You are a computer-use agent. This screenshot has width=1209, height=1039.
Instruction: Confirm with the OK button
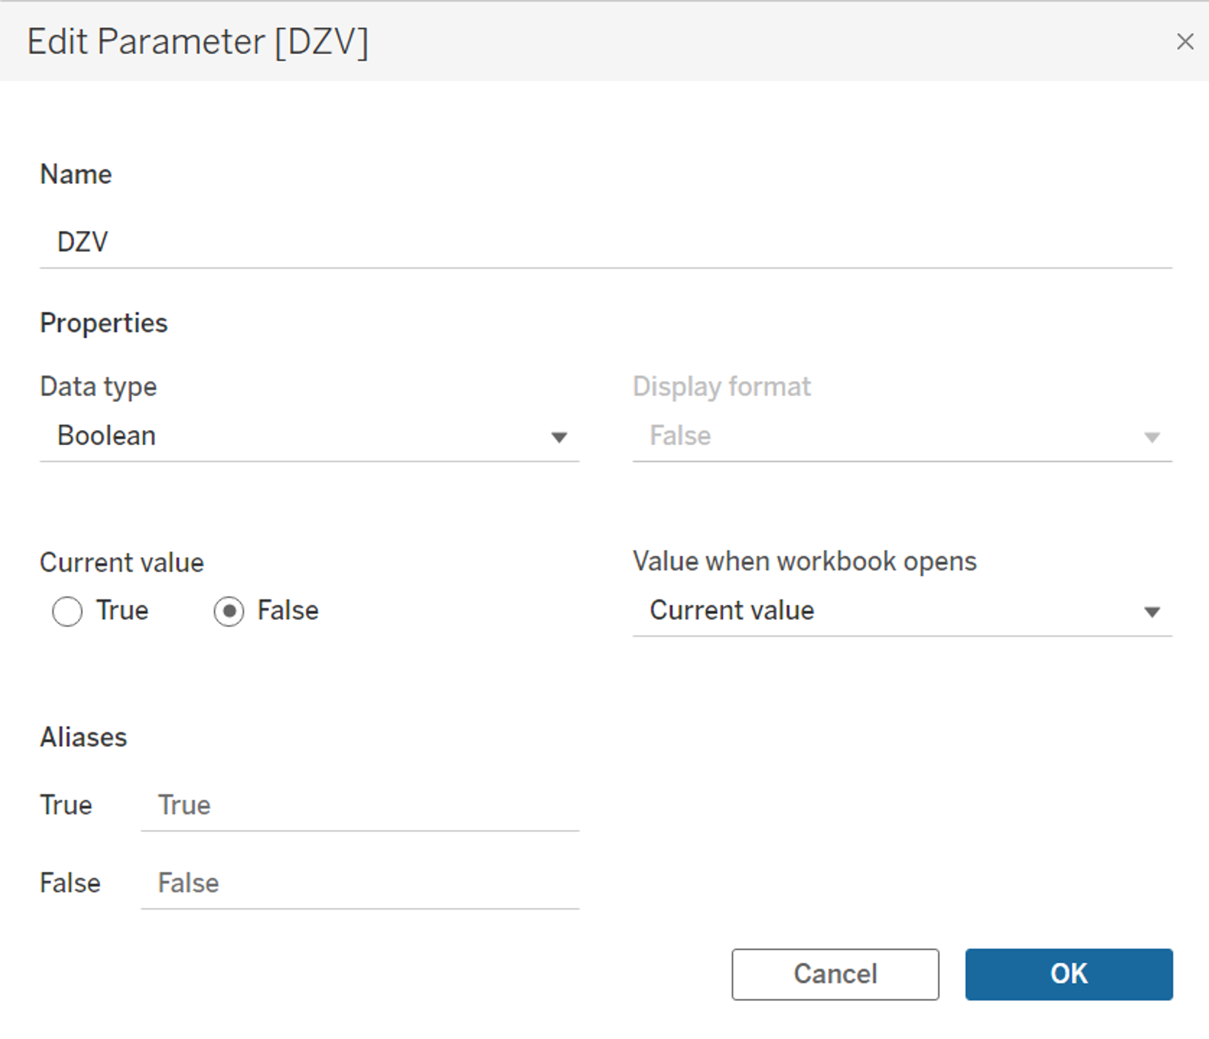(1069, 974)
